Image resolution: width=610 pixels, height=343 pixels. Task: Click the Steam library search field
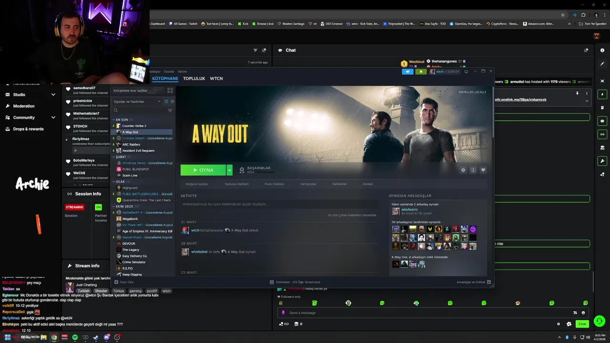pos(140,111)
